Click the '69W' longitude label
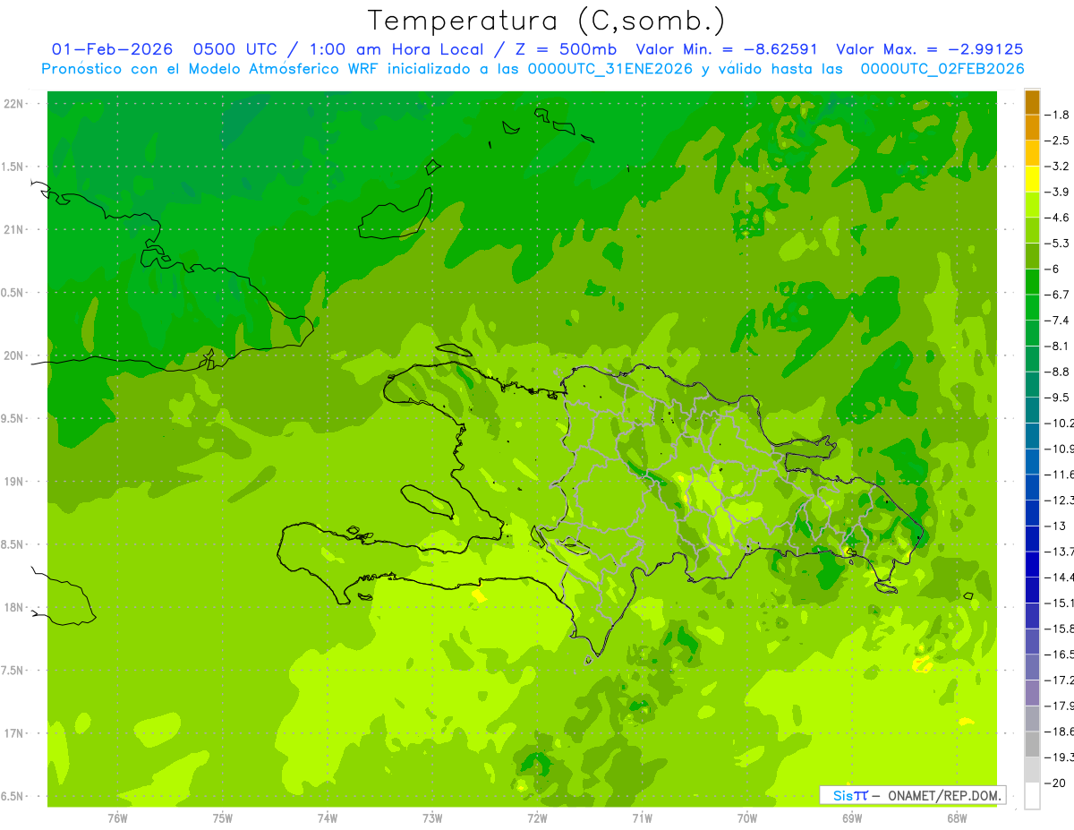Screen dimensions: 1074x830 pos(851,817)
